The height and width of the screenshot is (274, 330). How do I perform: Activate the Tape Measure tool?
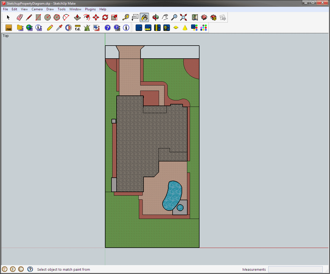(125, 17)
